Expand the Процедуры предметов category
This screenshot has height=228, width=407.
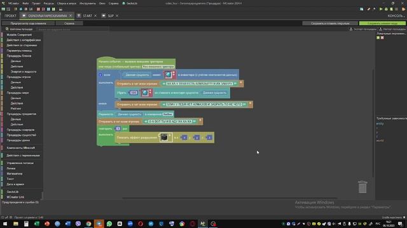pos(21,114)
